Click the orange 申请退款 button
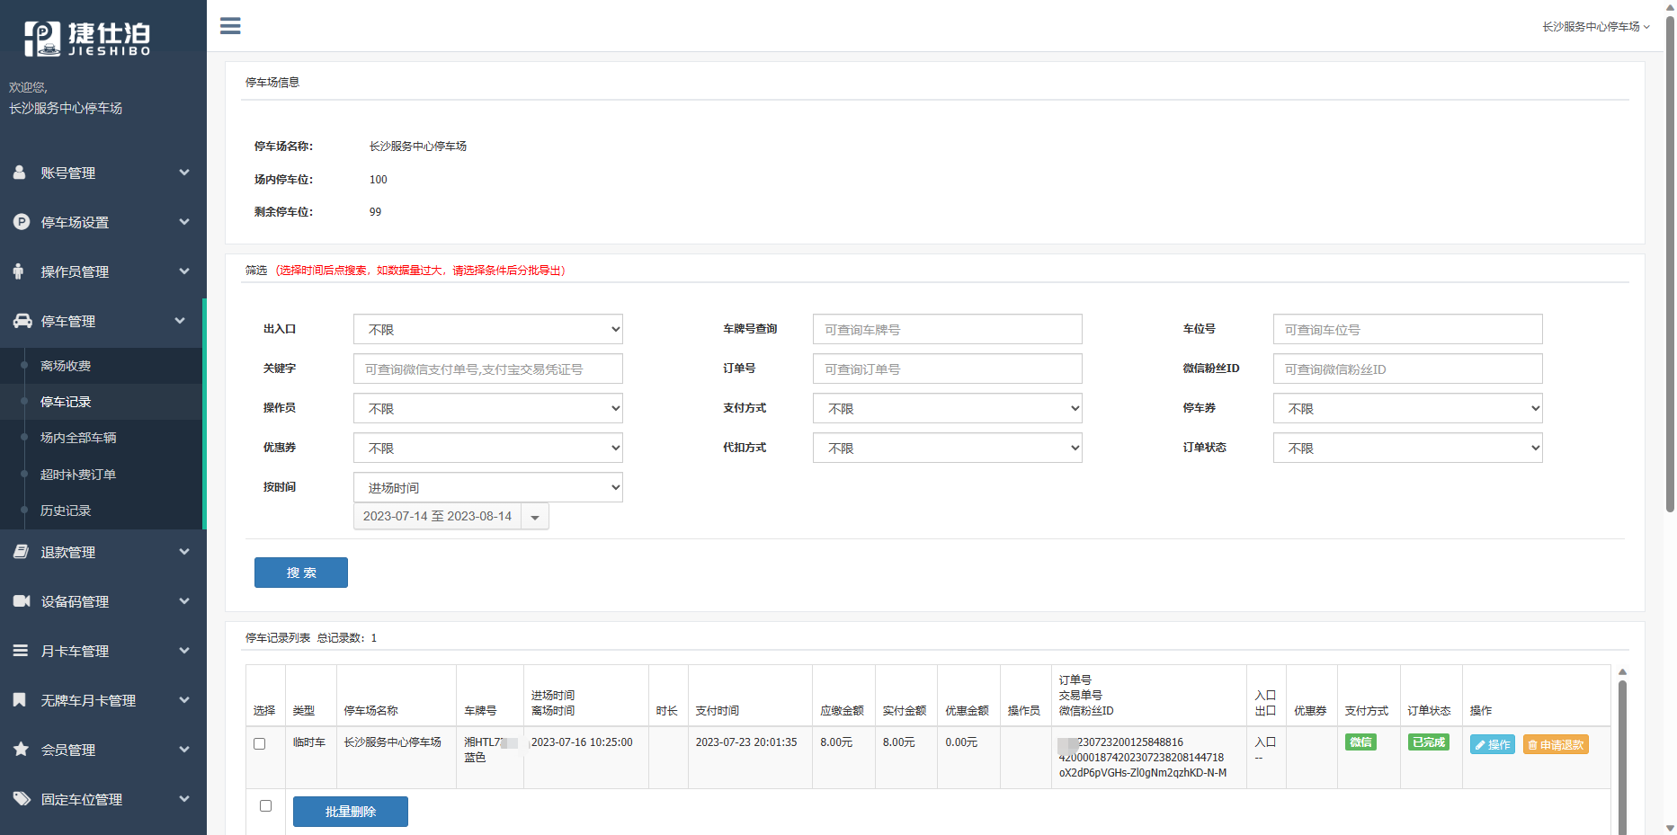 (1556, 744)
